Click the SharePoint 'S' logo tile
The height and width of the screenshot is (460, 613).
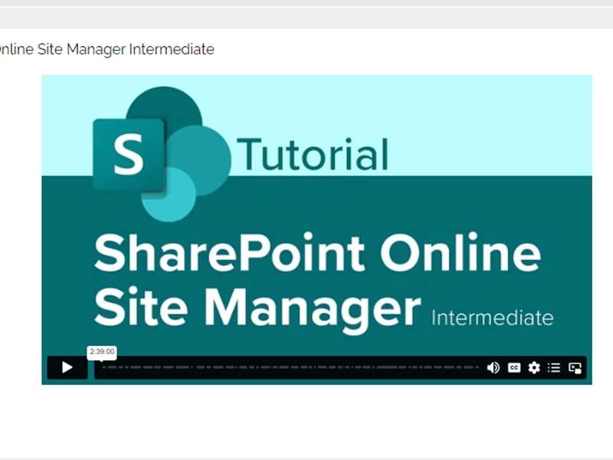pos(129,157)
